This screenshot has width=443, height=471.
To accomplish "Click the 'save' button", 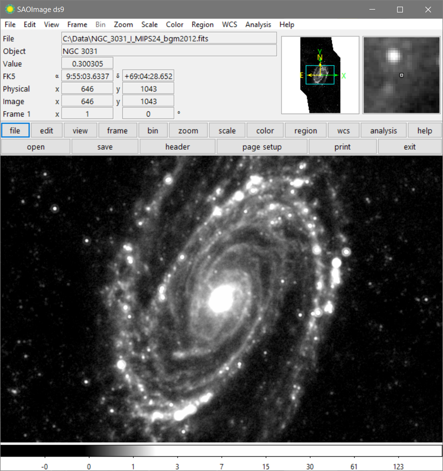I will click(105, 147).
